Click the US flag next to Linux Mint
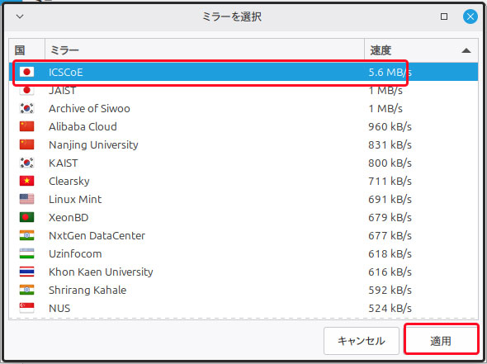Image resolution: width=487 pixels, height=364 pixels. click(26, 199)
